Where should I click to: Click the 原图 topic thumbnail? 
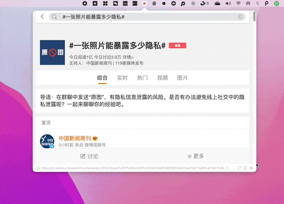[x=52, y=52]
